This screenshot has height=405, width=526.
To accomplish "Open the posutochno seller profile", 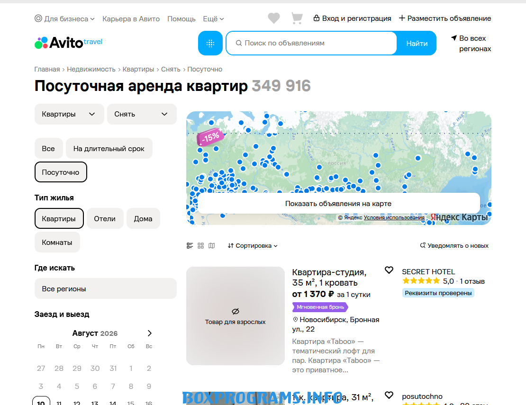I will coord(422,396).
